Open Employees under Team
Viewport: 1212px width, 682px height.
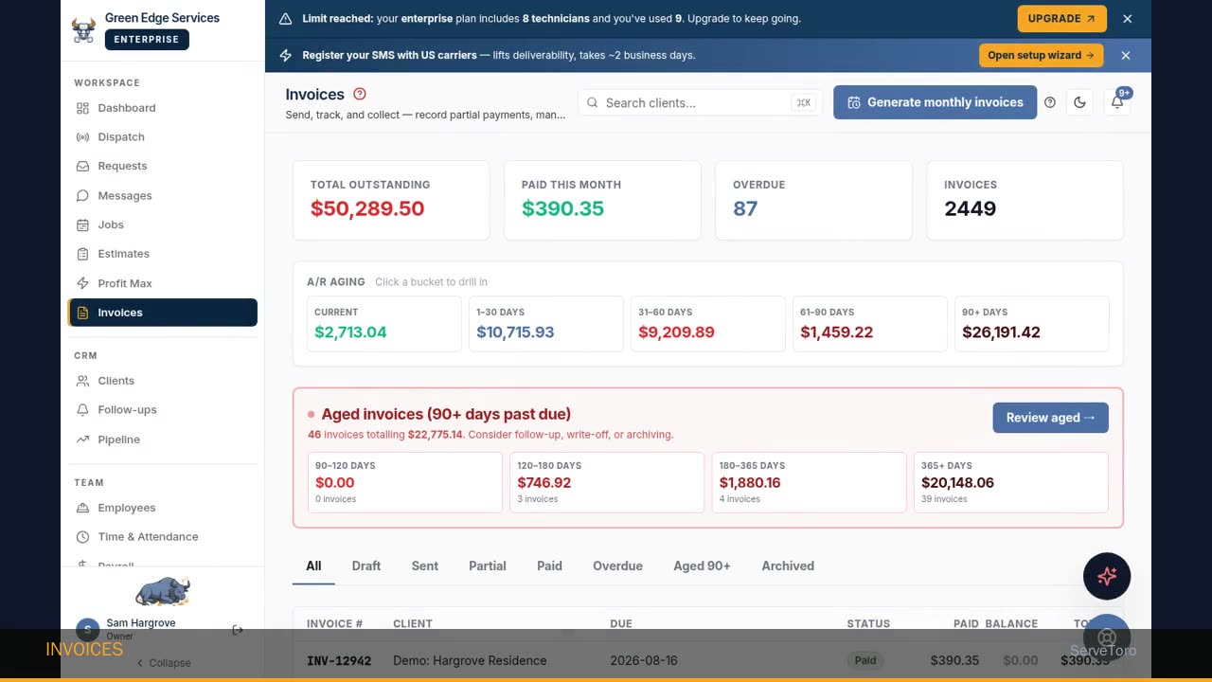162,508
